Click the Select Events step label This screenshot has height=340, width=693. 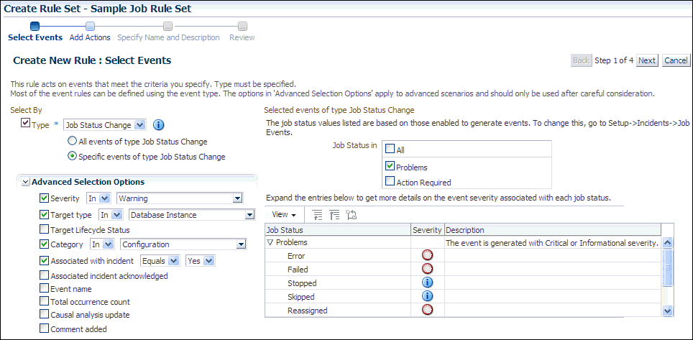tap(35, 37)
